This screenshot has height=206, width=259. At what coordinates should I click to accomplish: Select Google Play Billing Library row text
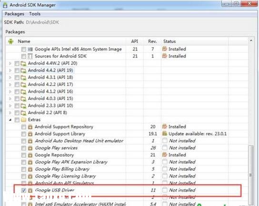[62, 169]
